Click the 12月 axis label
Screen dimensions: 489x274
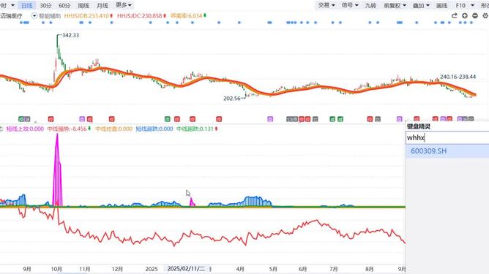(x=117, y=269)
